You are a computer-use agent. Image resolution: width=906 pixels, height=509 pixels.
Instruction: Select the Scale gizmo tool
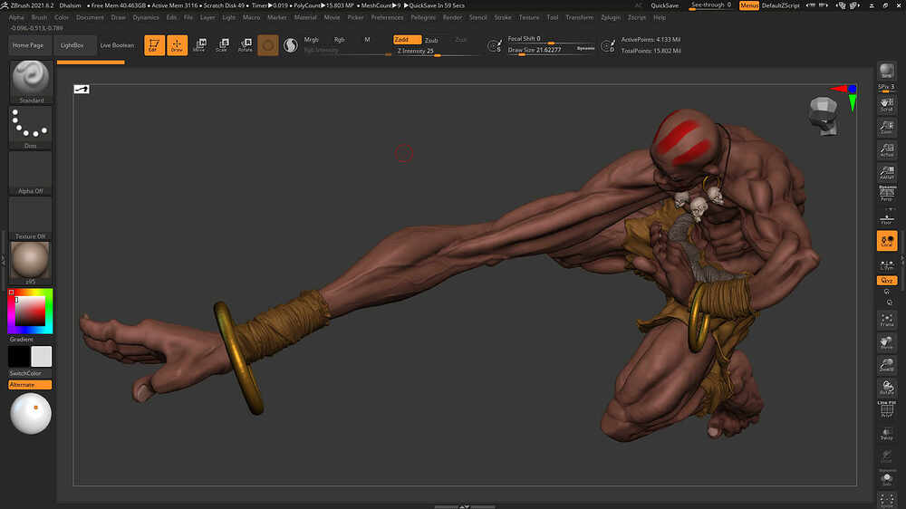pos(222,45)
